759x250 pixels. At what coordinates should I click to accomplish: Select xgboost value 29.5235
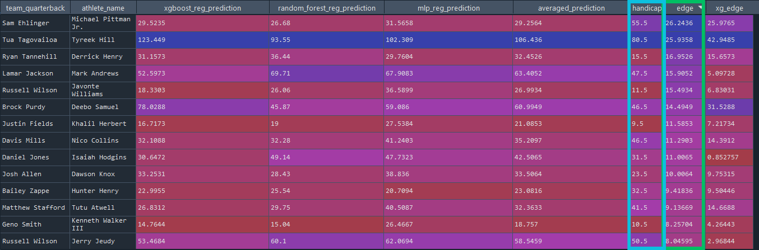pyautogui.click(x=202, y=23)
